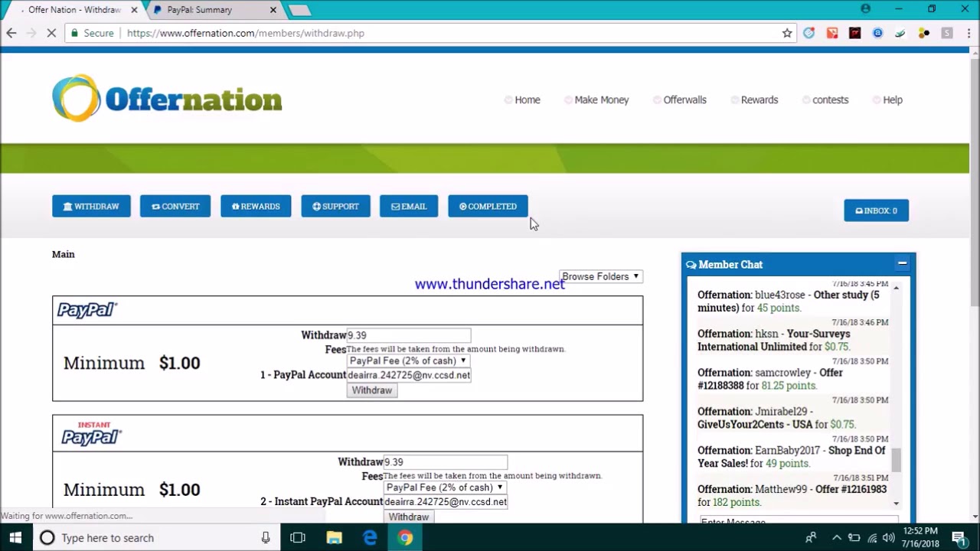Close the PayPal: Summary tab
Screen dimensions: 980x551
[x=273, y=10]
